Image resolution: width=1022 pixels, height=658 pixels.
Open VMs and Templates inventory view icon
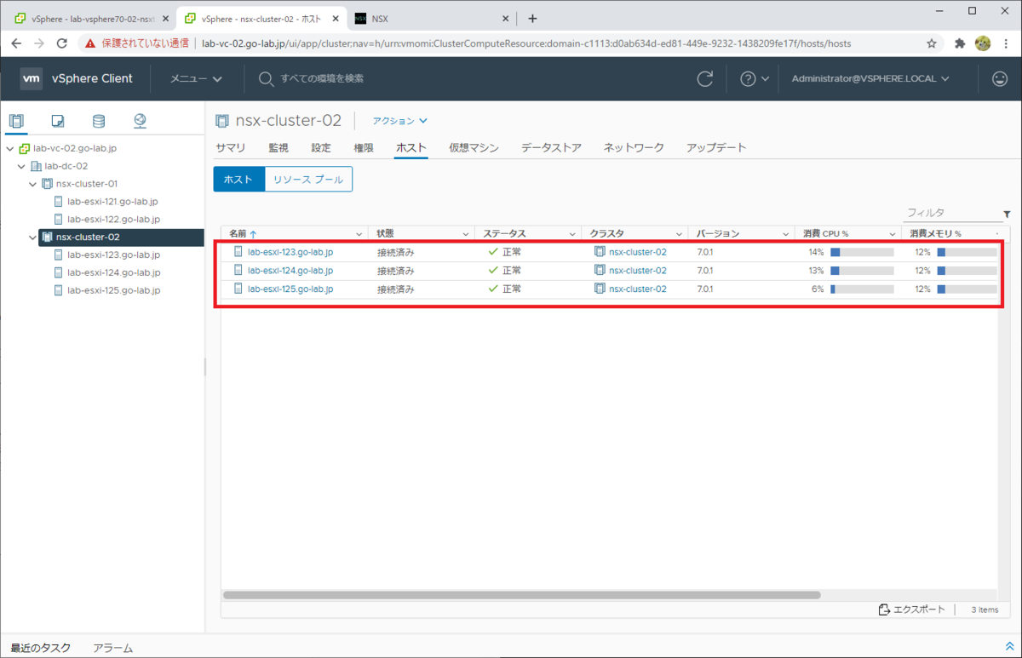(x=58, y=121)
